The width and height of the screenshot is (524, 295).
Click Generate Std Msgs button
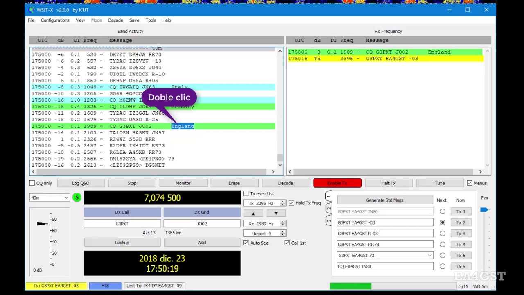385,200
